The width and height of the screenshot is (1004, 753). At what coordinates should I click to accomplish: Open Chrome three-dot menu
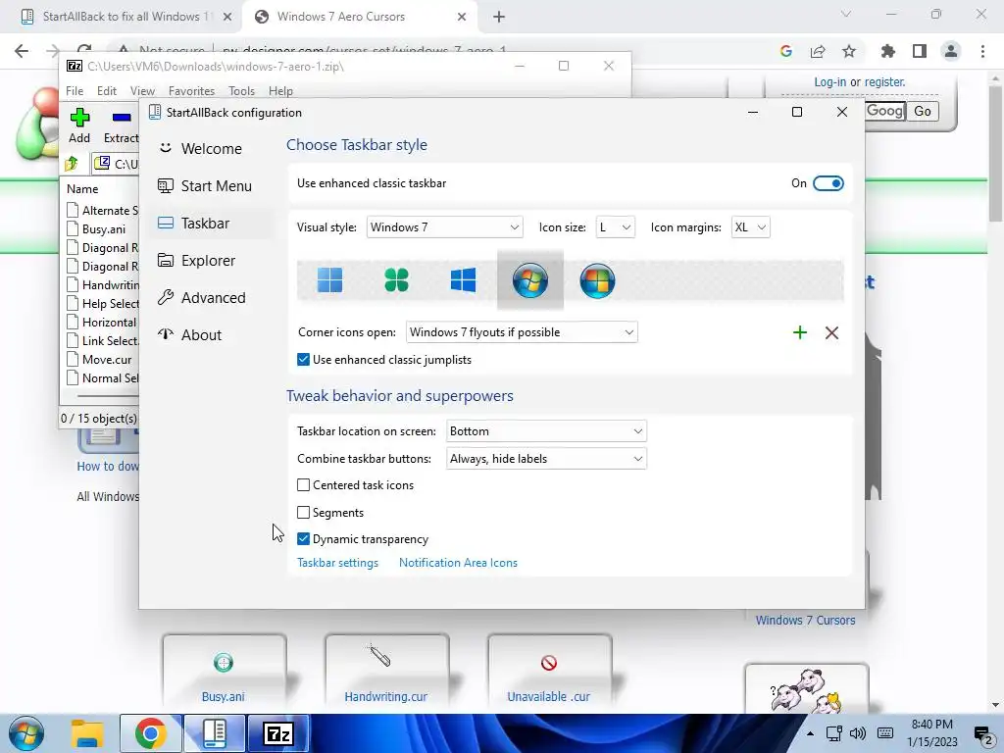coord(982,51)
